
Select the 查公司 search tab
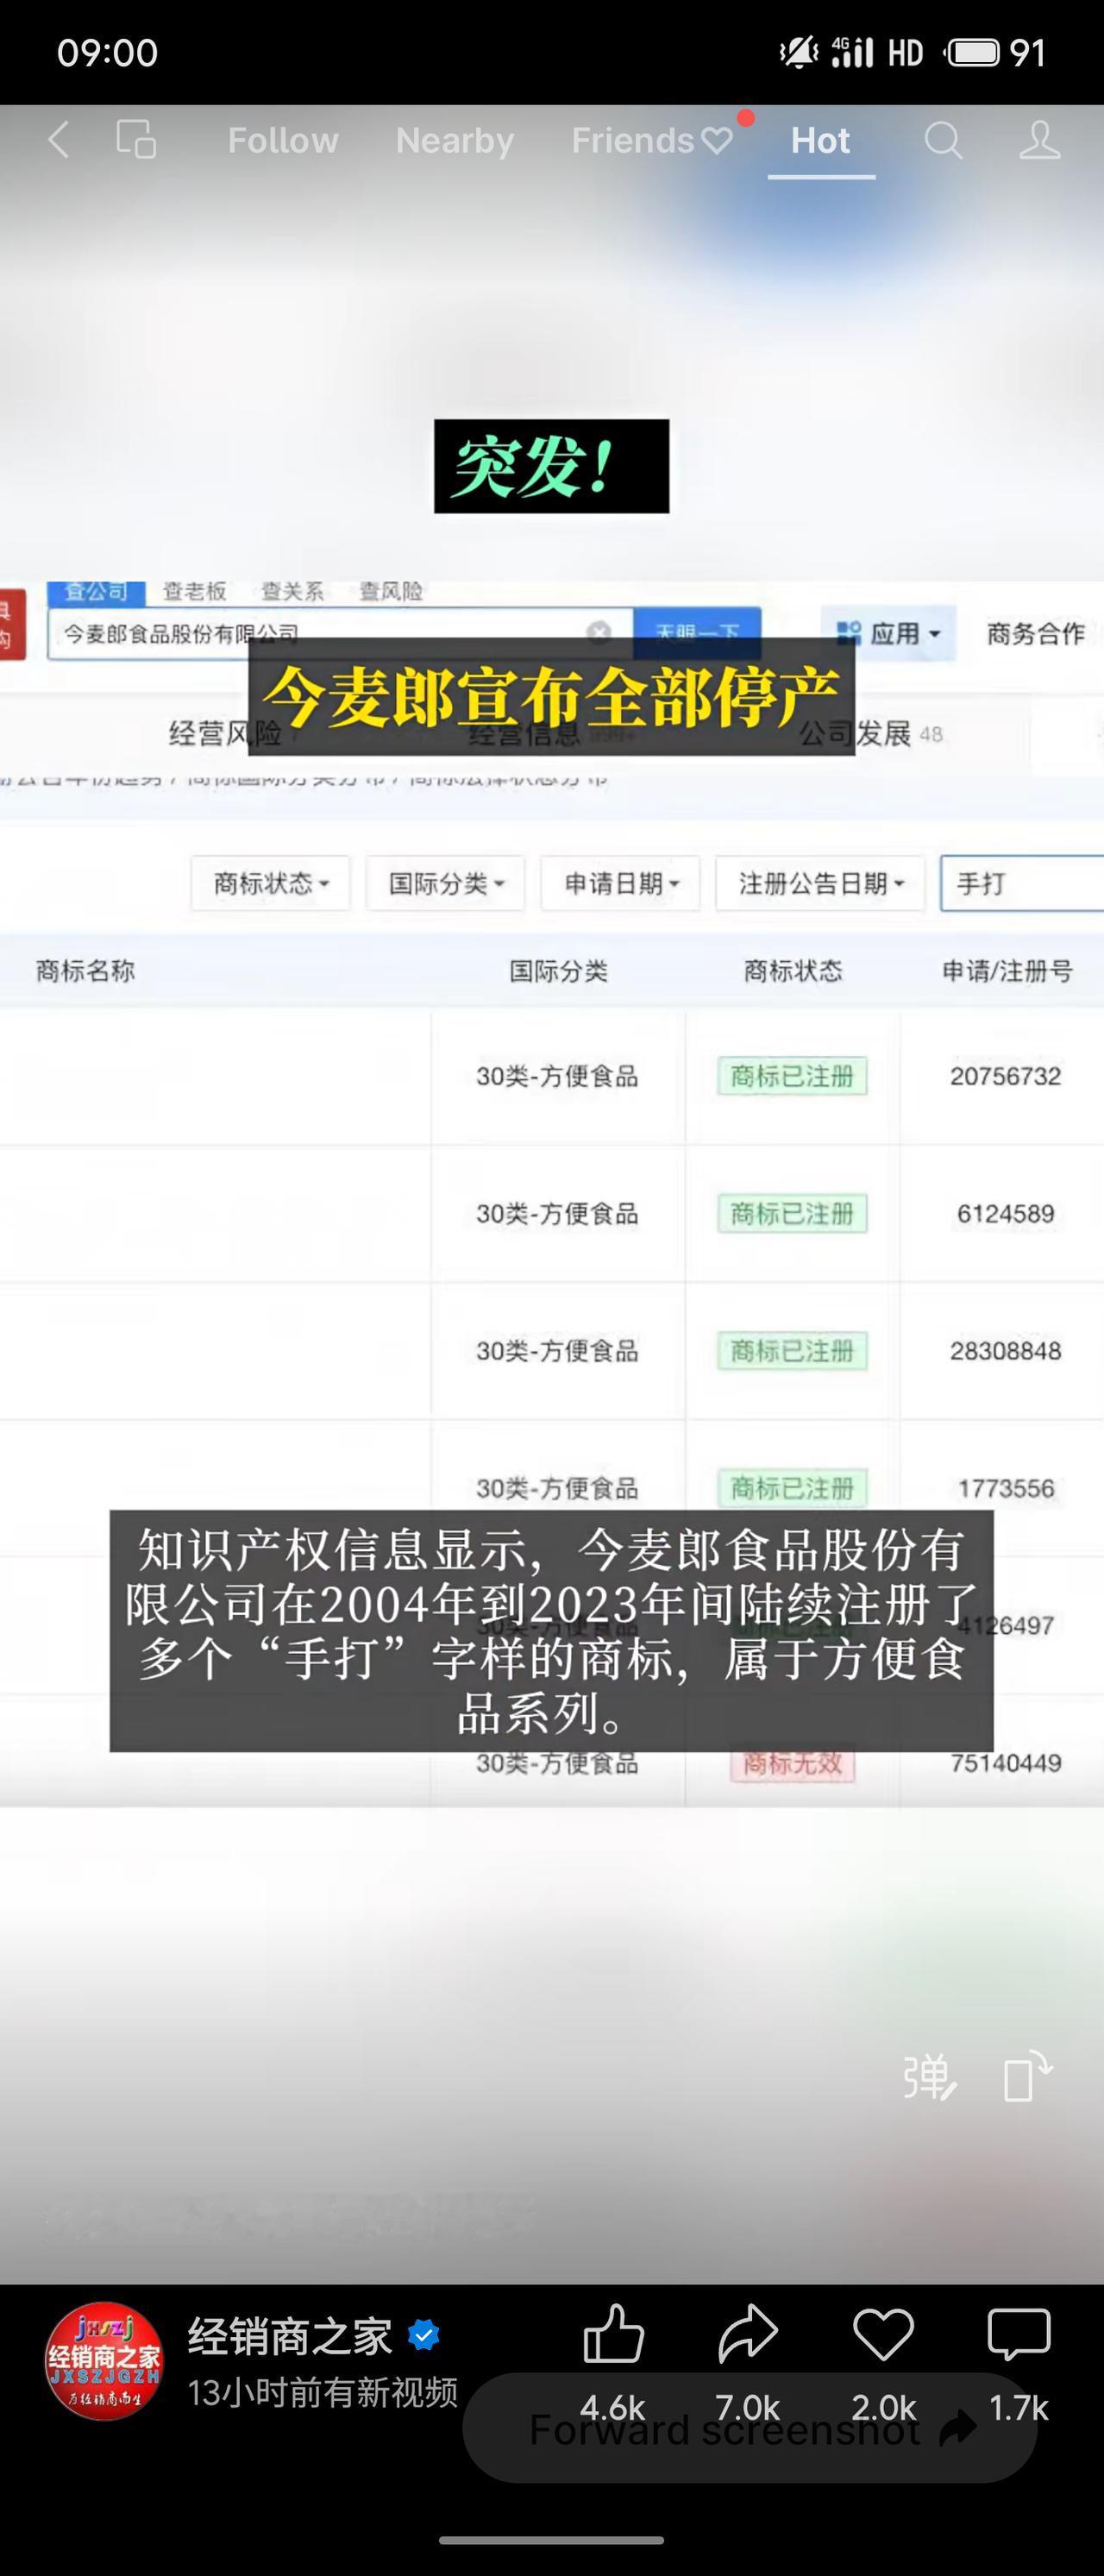coord(96,591)
